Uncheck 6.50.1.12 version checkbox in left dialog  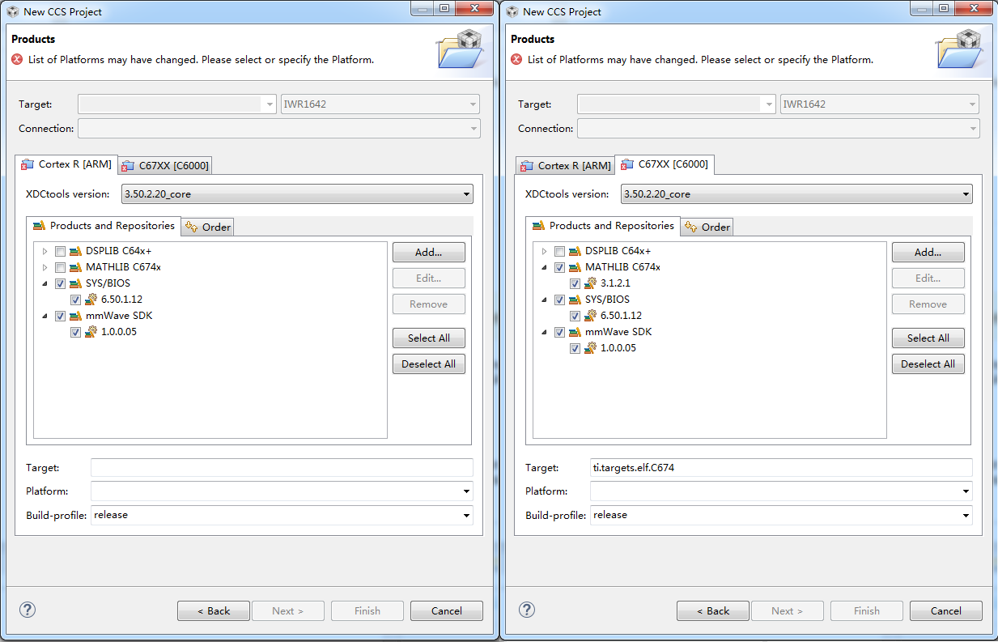coord(75,300)
